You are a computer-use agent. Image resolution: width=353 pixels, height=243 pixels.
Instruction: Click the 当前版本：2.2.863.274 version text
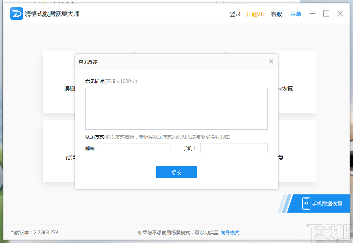(34, 233)
